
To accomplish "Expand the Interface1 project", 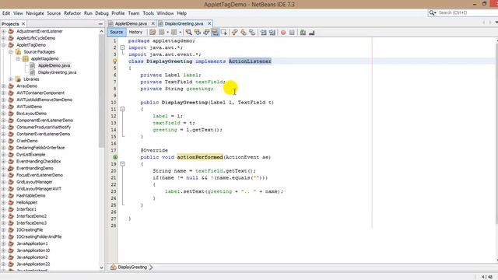I will point(3,209).
